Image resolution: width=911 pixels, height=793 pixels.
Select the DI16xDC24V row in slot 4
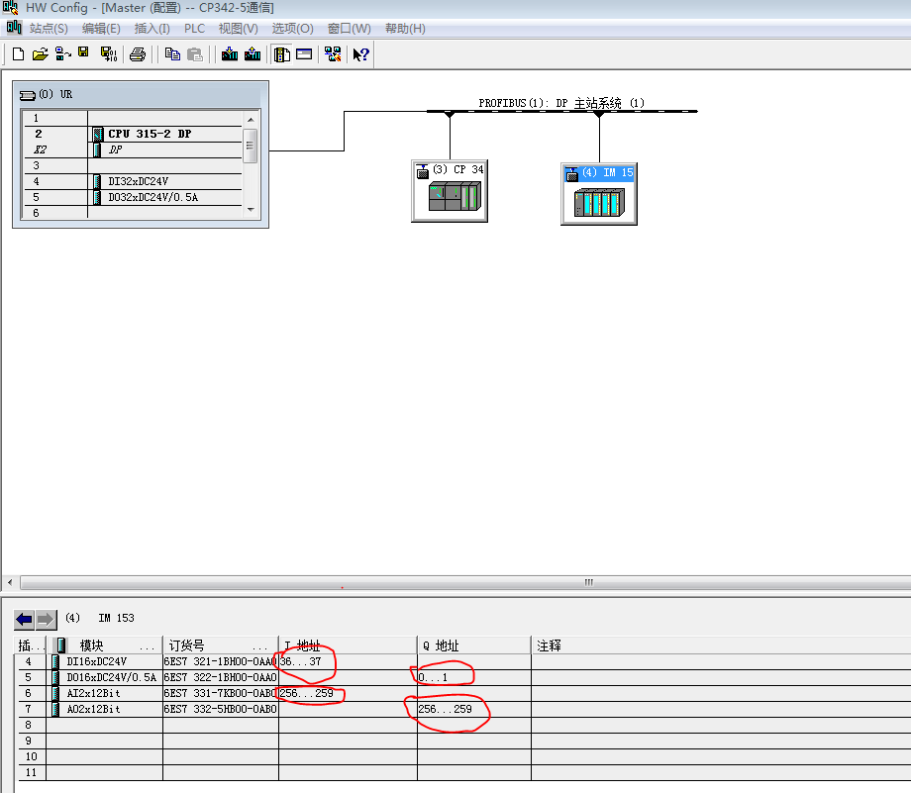tap(462, 661)
